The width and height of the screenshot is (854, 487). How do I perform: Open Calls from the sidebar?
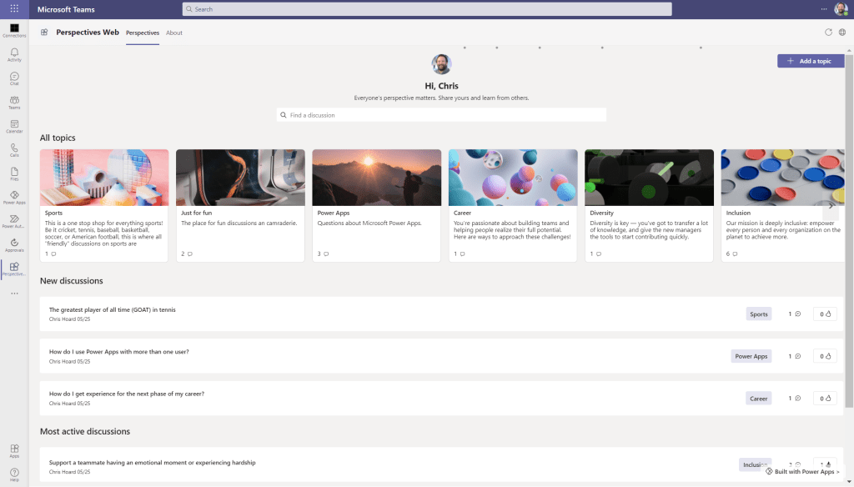point(14,149)
